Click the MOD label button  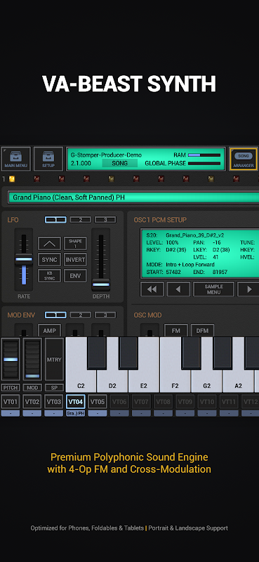click(x=32, y=388)
